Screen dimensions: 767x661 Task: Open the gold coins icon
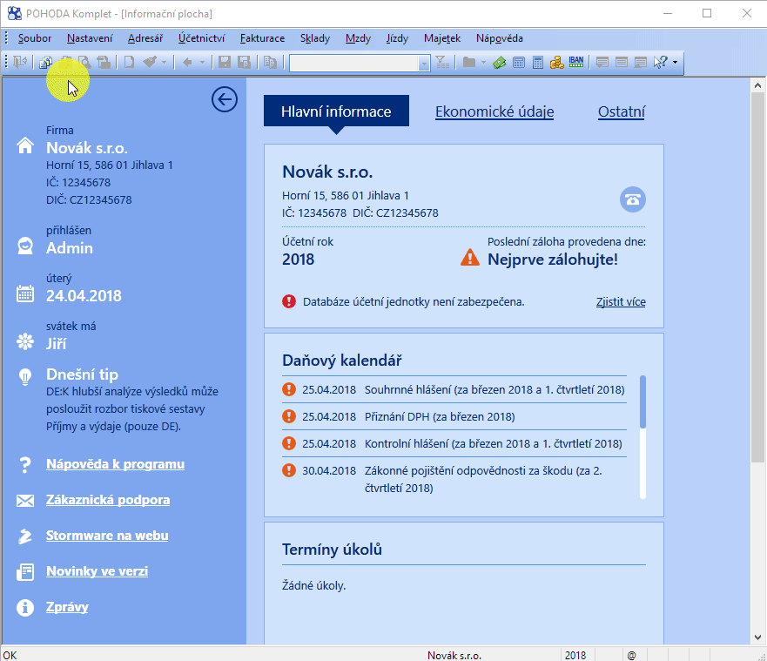[x=556, y=62]
